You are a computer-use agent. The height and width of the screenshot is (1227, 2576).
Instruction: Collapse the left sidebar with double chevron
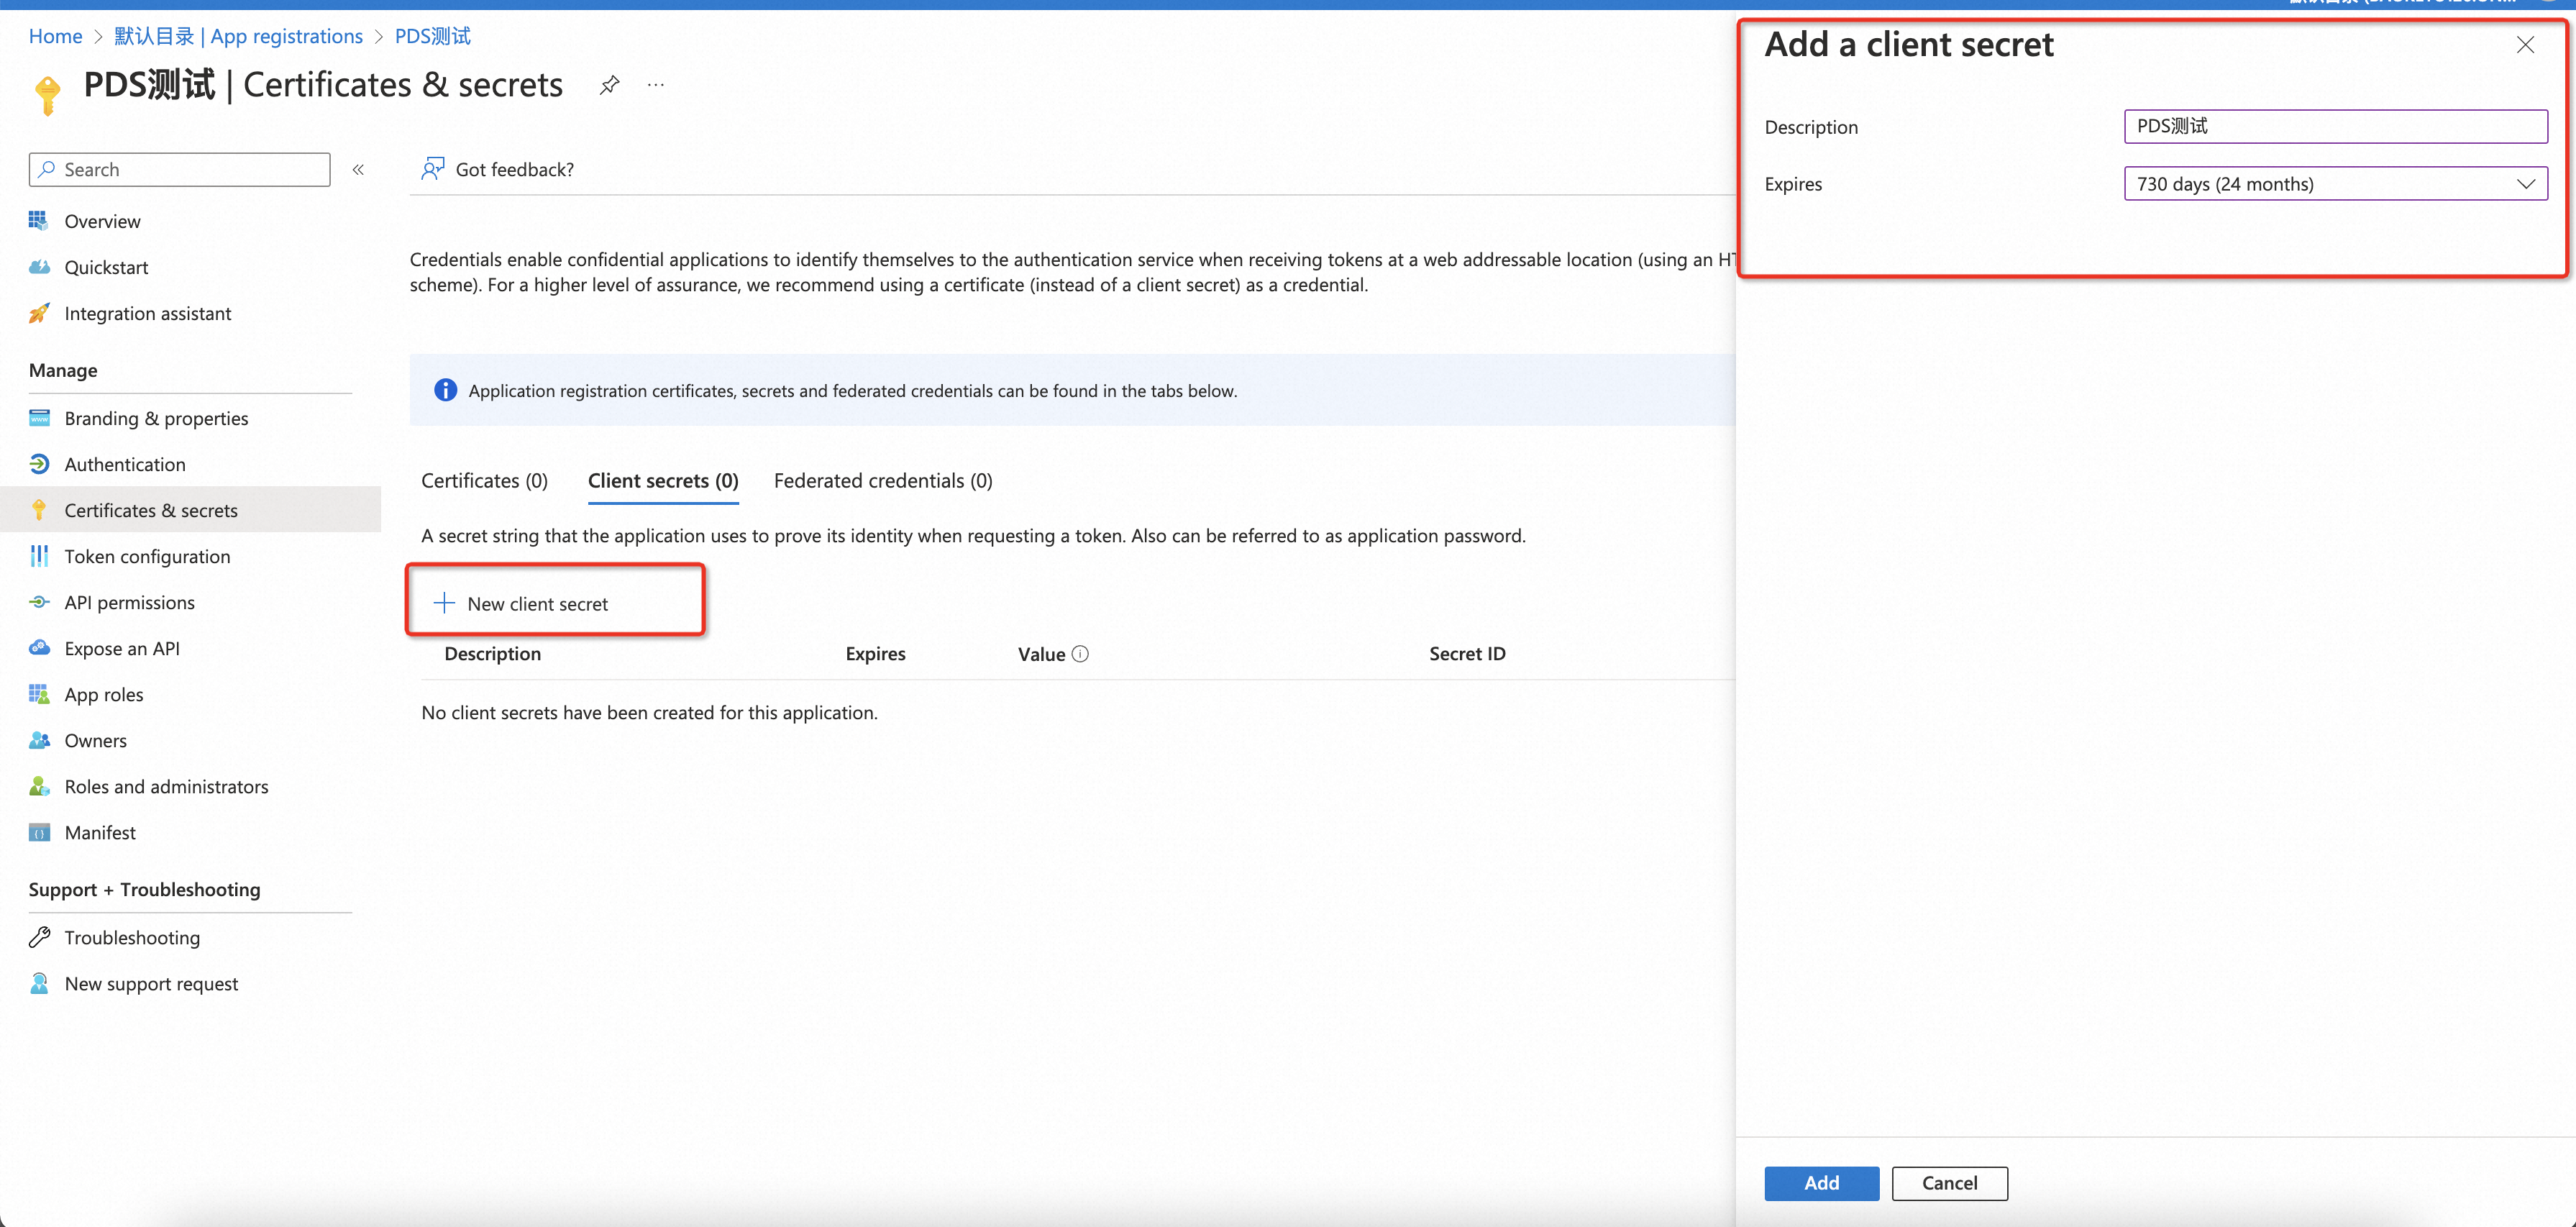pyautogui.click(x=358, y=170)
